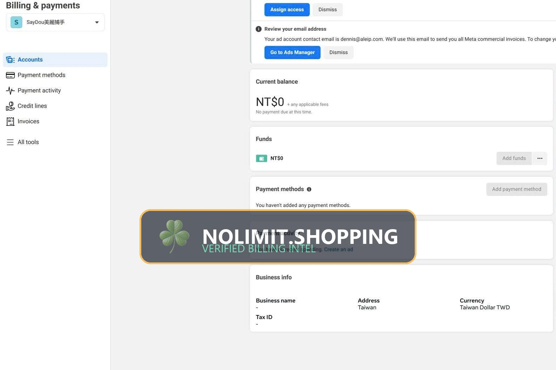Click the Funds NT$0 amount
Screen dimensions: 556x370
[x=277, y=158]
